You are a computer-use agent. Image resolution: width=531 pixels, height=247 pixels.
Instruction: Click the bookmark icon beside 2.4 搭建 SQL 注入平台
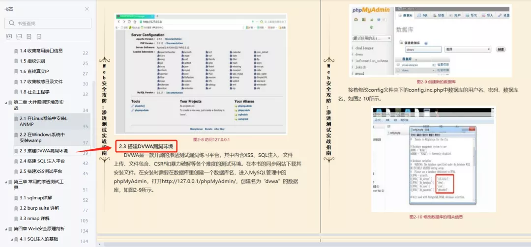[x=16, y=161]
